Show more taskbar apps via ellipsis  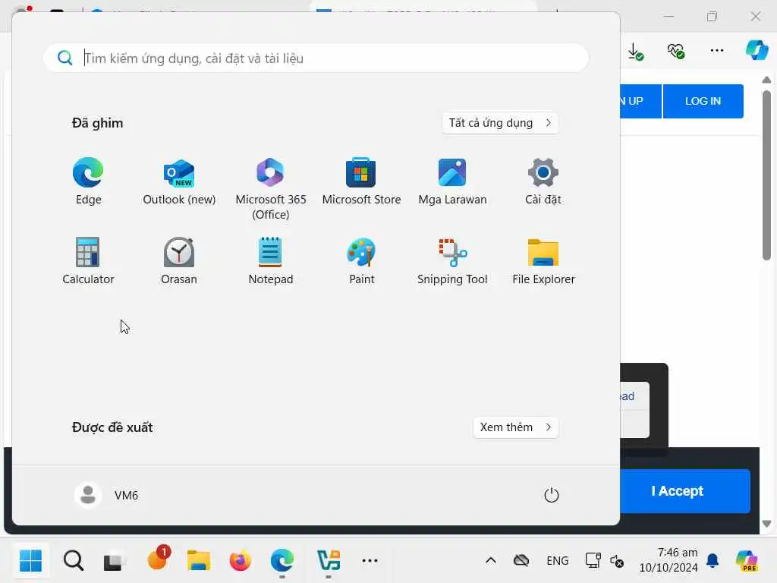(370, 561)
